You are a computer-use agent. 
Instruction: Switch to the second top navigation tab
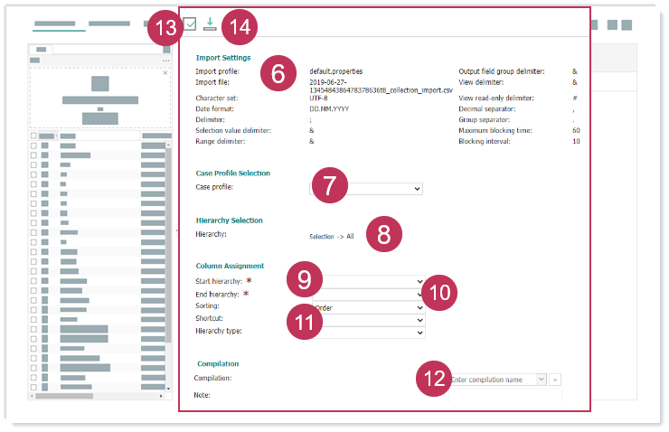pos(109,23)
